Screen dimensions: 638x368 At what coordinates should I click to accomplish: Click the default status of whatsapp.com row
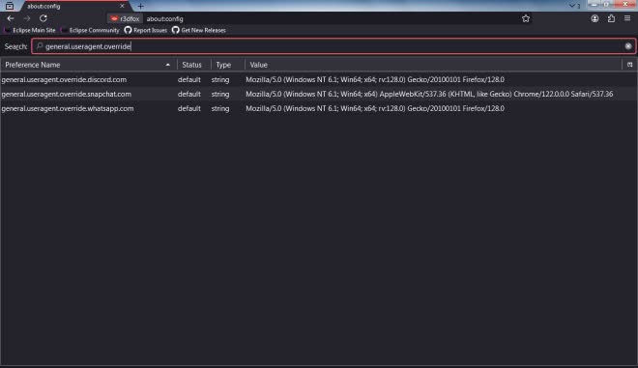coord(189,108)
